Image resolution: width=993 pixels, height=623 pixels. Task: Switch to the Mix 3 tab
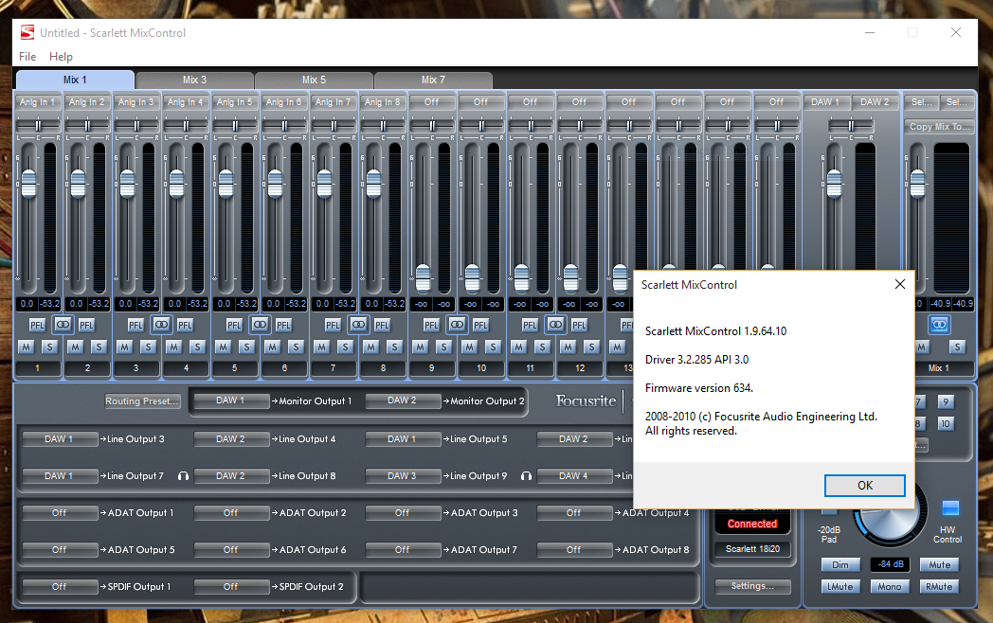(194, 80)
